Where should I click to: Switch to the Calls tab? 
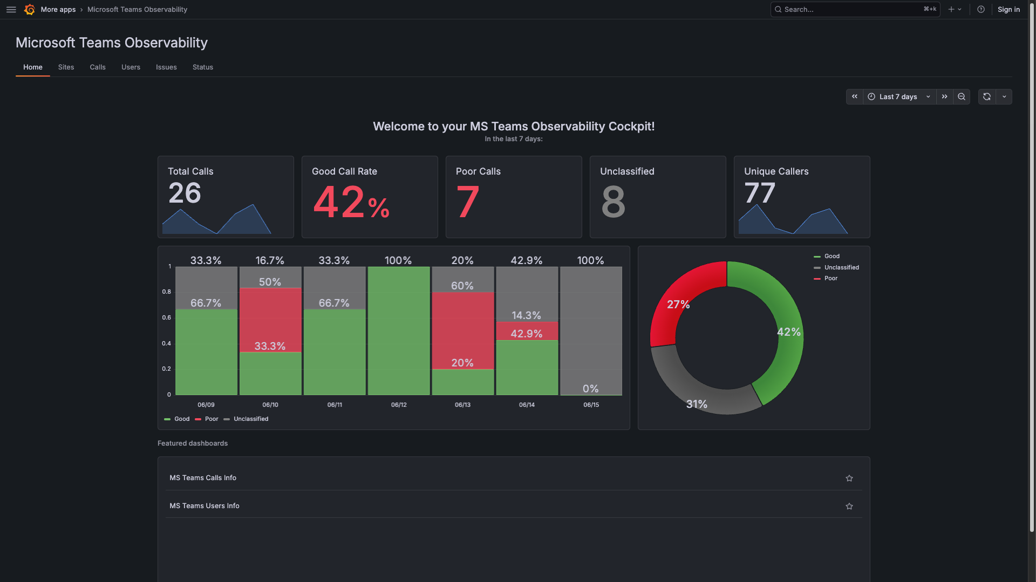coord(98,67)
